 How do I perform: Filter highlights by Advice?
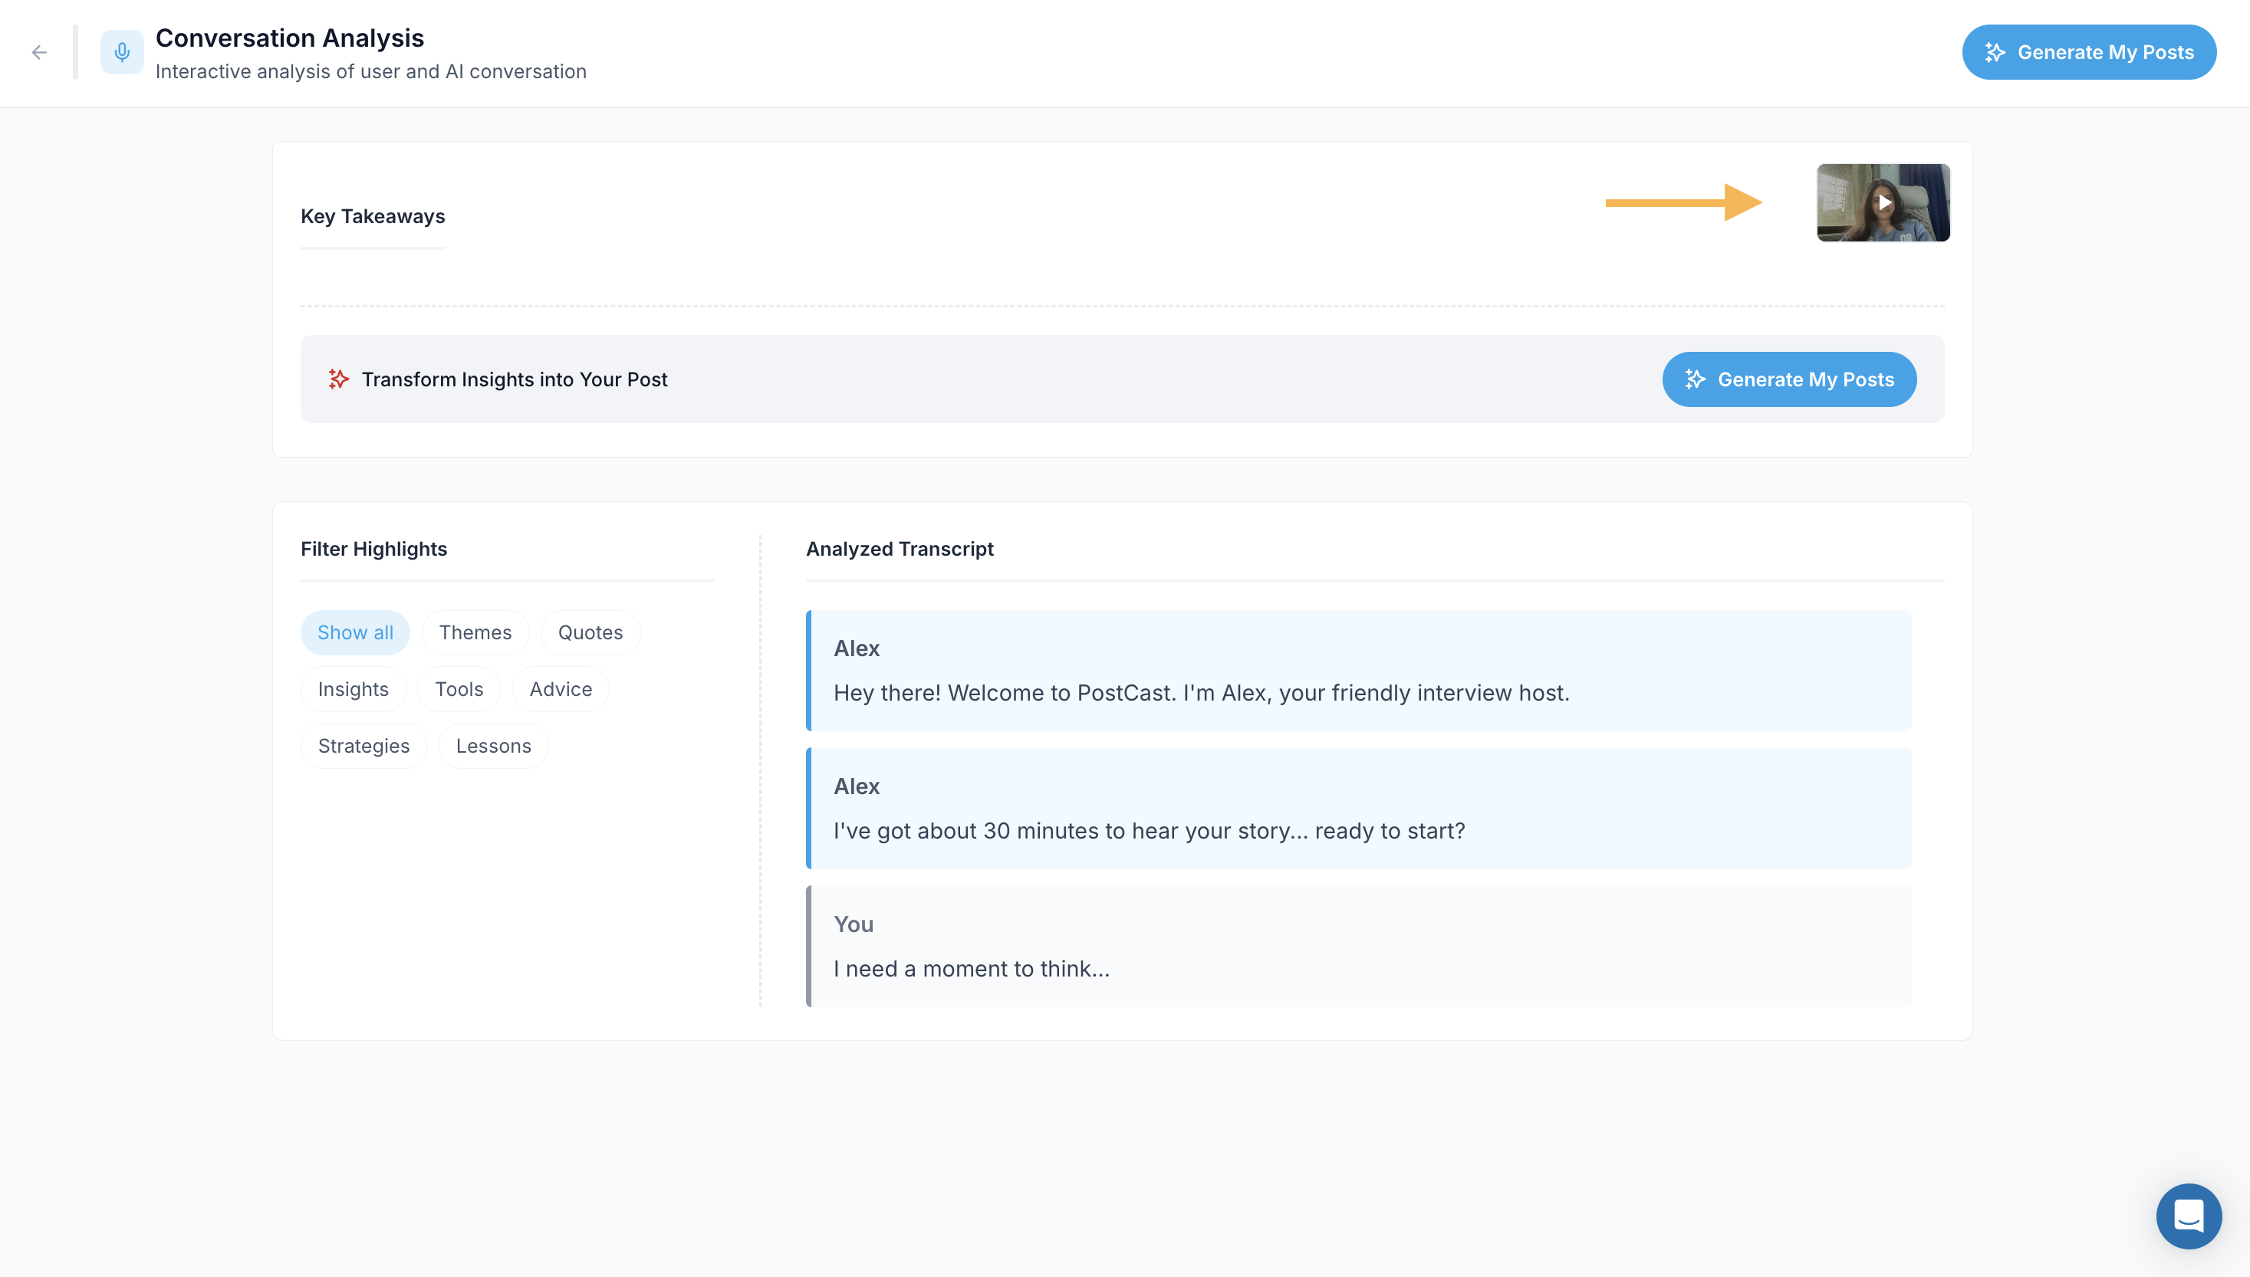coord(561,689)
